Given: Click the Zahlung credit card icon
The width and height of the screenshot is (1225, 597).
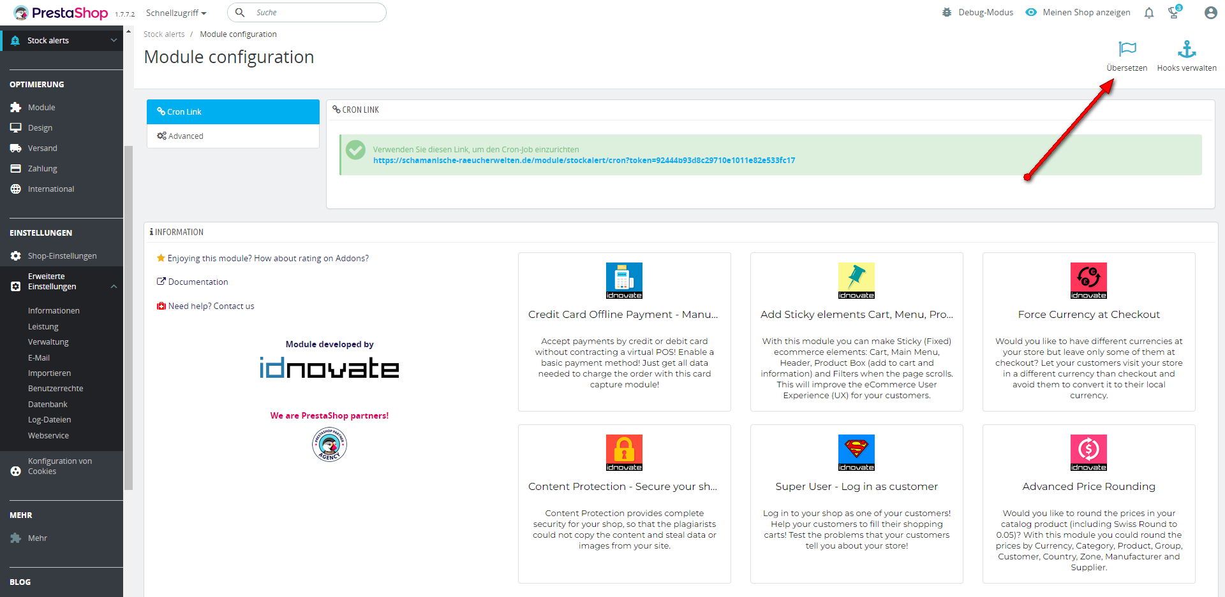Looking at the screenshot, I should [x=16, y=169].
